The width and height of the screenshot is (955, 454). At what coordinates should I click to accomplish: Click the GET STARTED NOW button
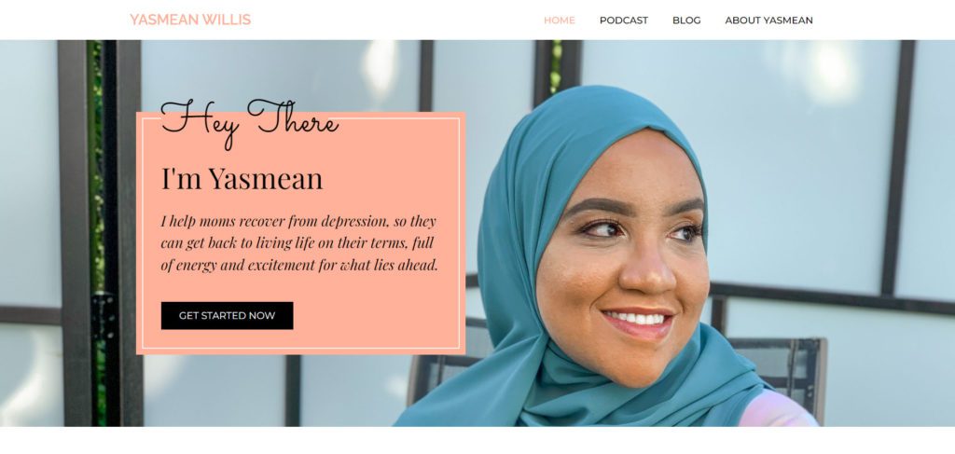[228, 316]
